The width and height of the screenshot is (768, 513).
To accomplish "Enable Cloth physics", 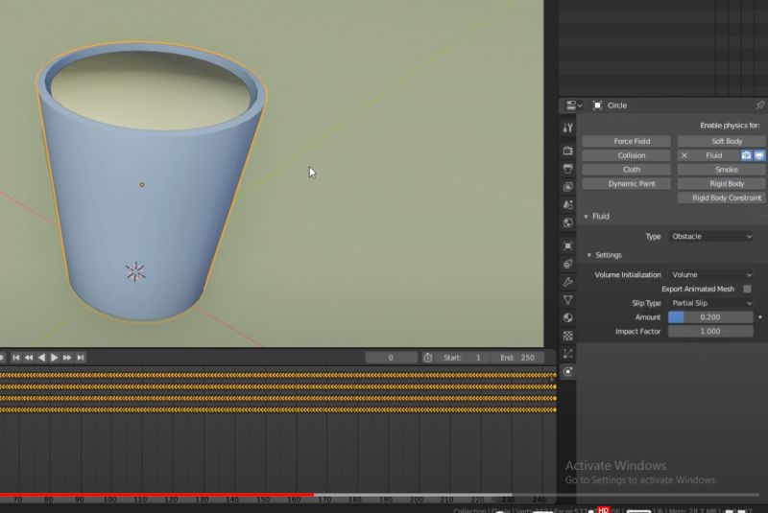I will 626,170.
